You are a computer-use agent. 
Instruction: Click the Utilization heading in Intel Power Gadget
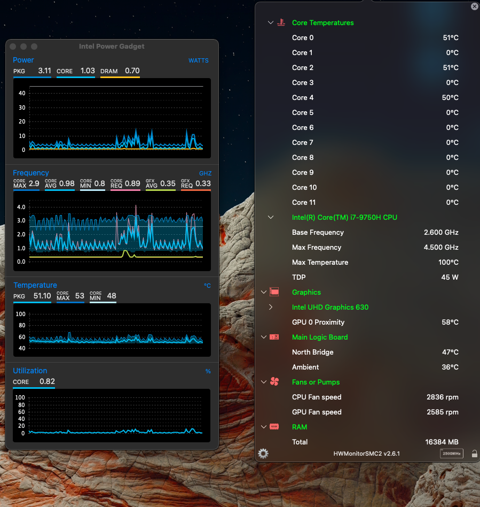pyautogui.click(x=30, y=371)
